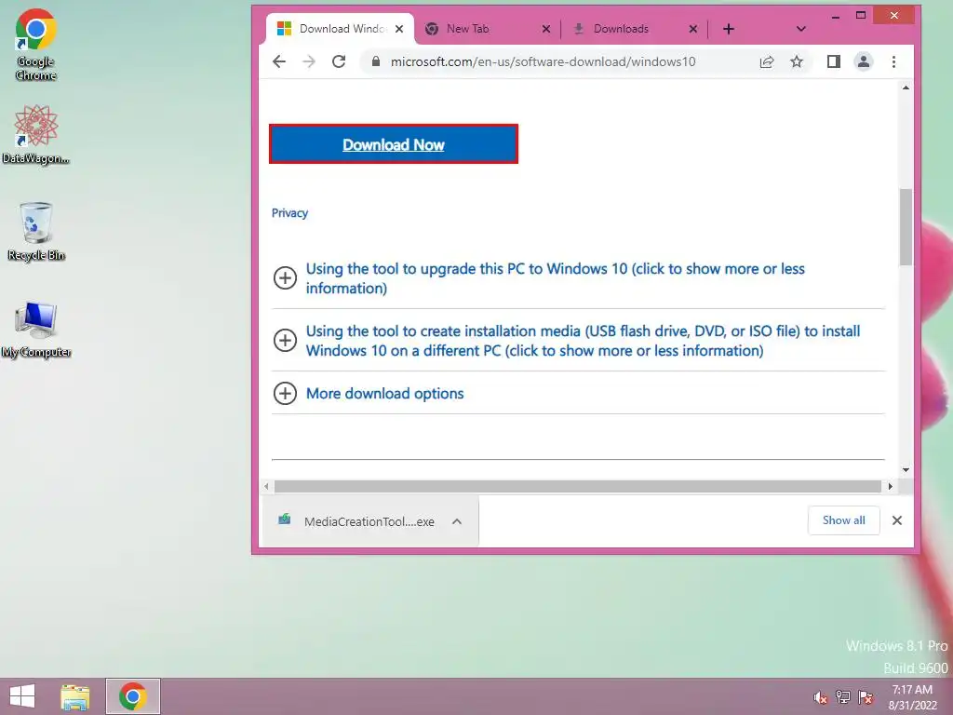The image size is (953, 715).
Task: Click the Download Now button
Action: click(x=394, y=144)
